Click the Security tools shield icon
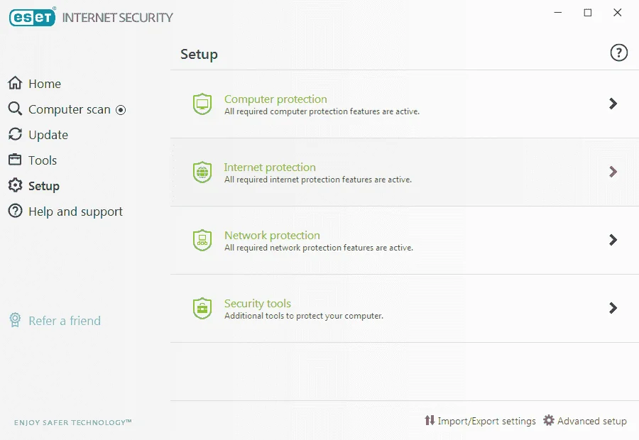Screen dimensions: 639x440 pyautogui.click(x=202, y=308)
